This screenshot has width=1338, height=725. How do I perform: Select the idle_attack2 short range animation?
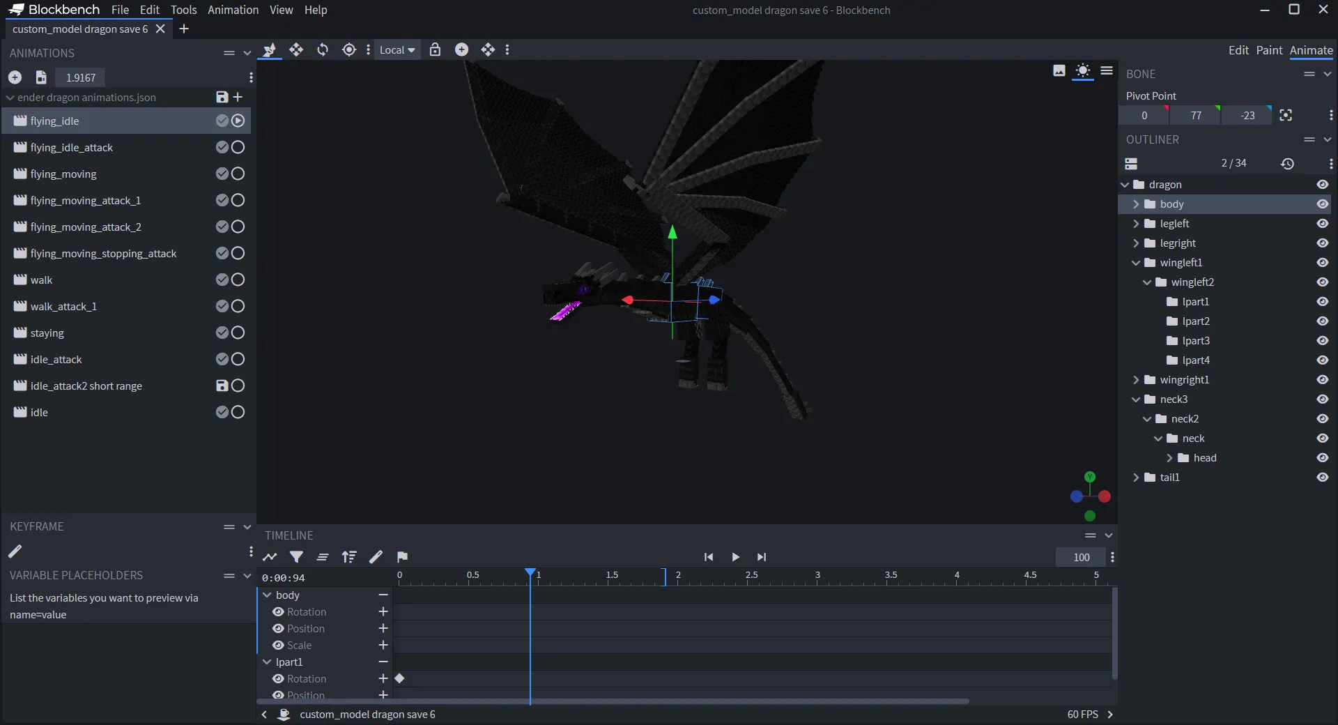(x=126, y=386)
